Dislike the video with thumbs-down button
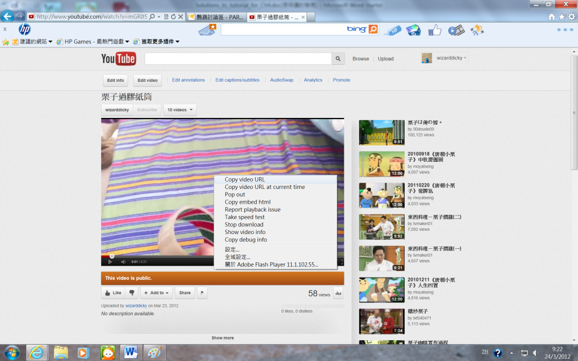This screenshot has width=578, height=361. 132,293
